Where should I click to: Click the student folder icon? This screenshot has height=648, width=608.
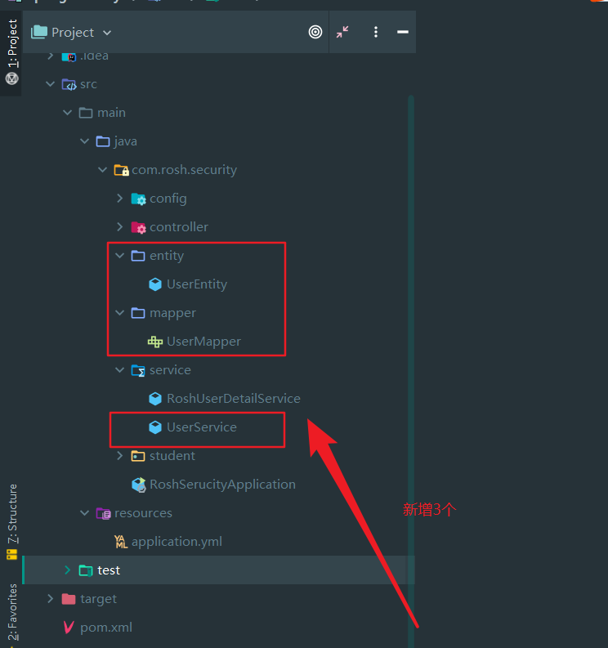tap(138, 456)
